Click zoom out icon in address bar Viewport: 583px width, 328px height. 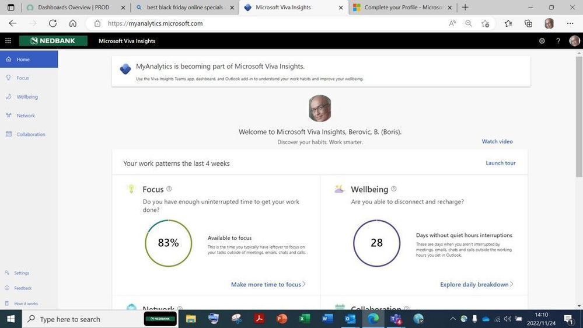(x=469, y=23)
